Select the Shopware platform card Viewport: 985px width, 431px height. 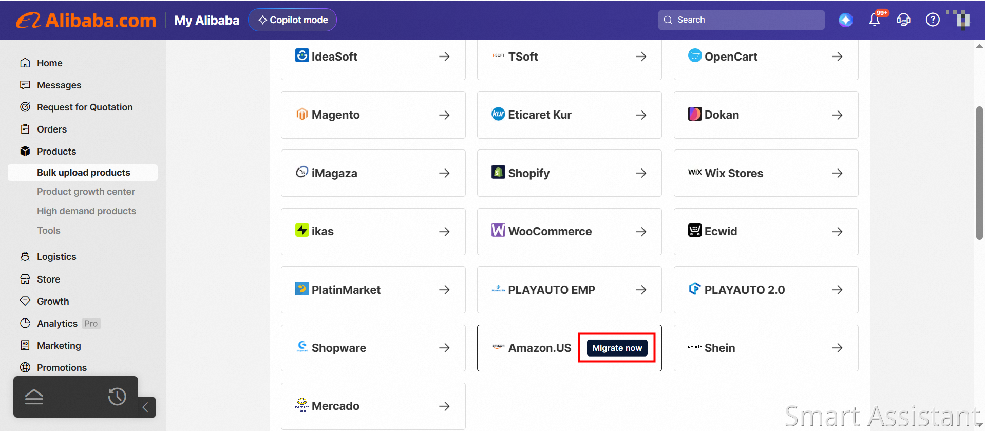[x=373, y=348]
